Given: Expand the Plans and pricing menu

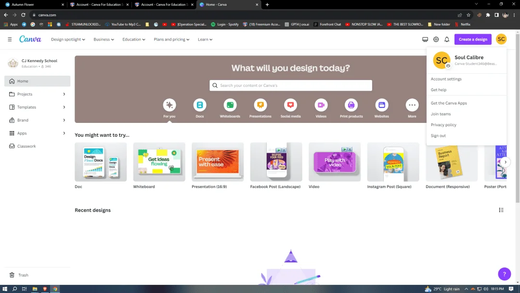Looking at the screenshot, I should click(x=171, y=39).
